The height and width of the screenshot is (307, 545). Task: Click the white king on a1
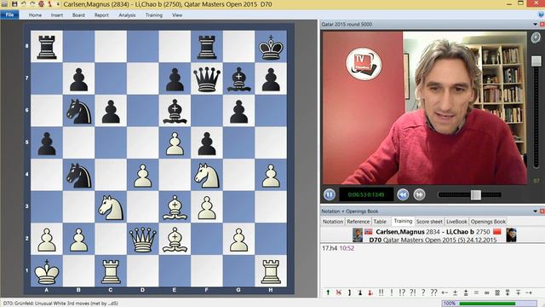point(47,271)
